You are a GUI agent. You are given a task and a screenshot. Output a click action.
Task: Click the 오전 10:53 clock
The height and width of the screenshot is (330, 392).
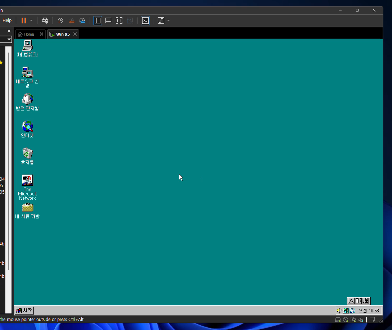pos(369,311)
